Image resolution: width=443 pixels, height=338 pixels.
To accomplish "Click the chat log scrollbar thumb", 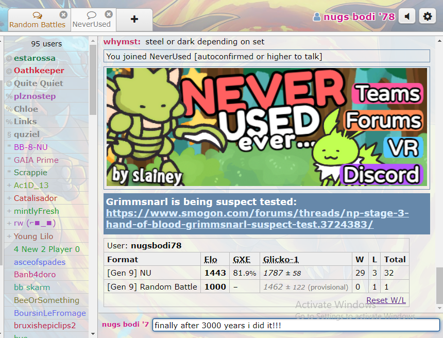I will pyautogui.click(x=439, y=285).
